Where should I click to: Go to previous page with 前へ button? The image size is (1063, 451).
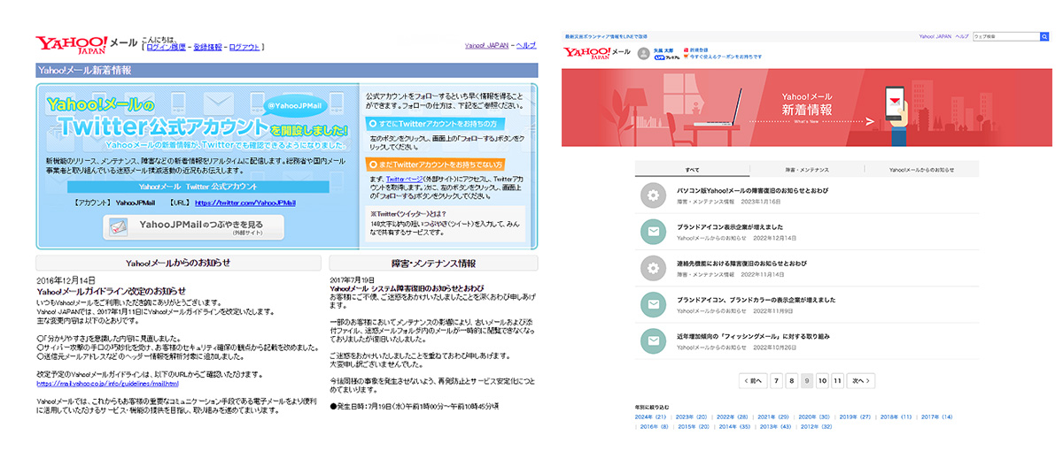coord(752,381)
